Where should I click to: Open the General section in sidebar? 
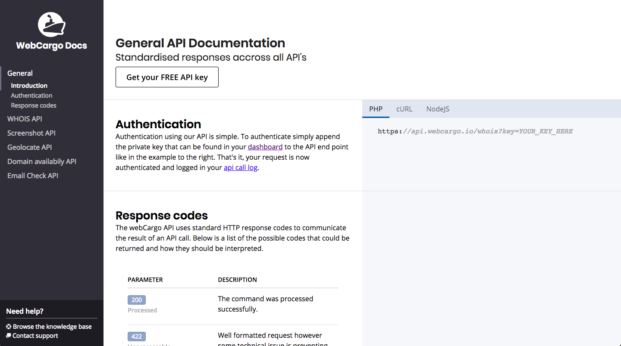coord(20,73)
